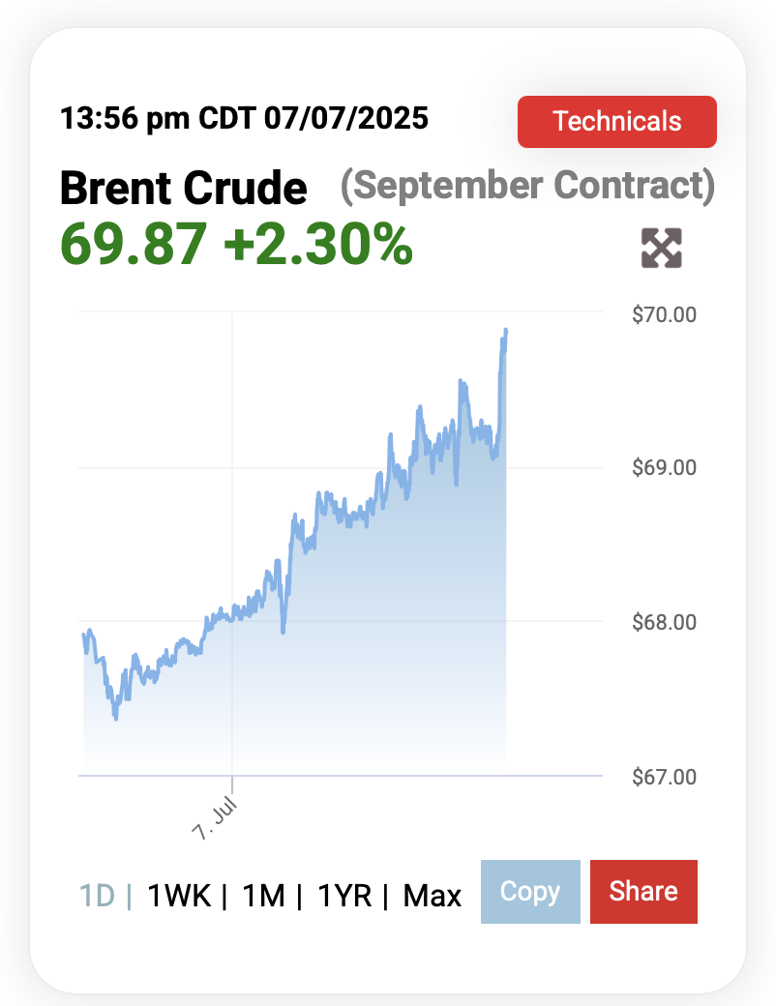Click the $67.00 axis label

click(x=664, y=777)
